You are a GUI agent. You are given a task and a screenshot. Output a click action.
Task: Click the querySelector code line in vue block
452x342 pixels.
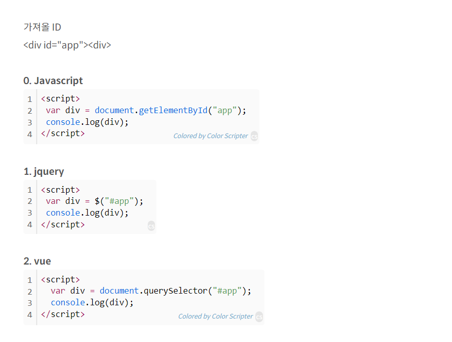(151, 291)
